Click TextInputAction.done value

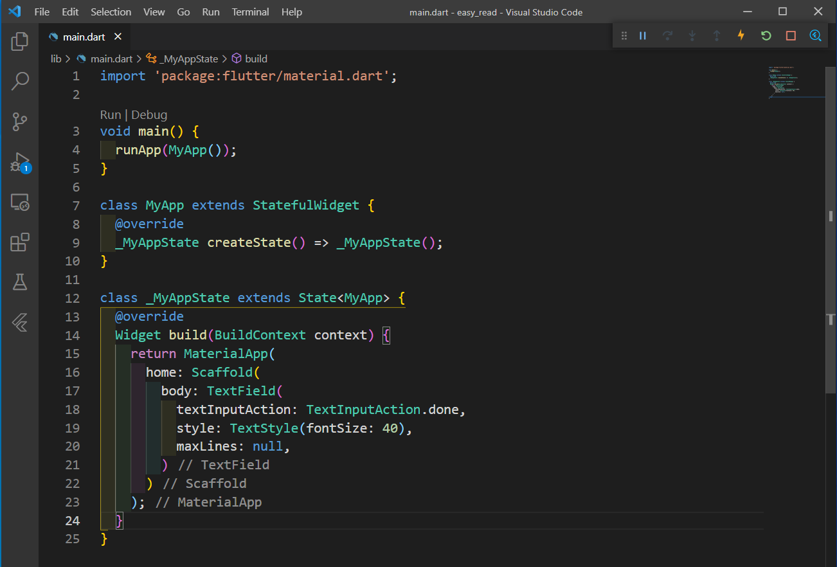coord(383,410)
